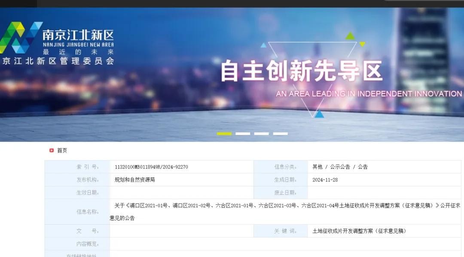The image size is (464, 257).
Task: Click the blue triangle below the banner slogan
Action: click(319, 114)
